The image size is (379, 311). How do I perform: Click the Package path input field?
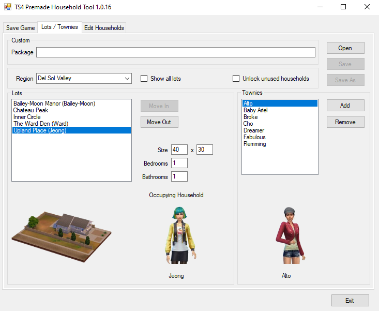(x=175, y=52)
